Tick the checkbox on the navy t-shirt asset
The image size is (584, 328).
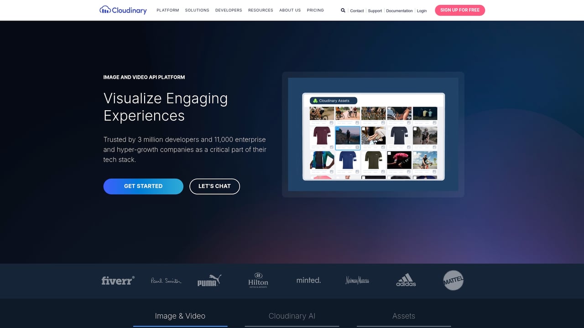tap(389, 128)
